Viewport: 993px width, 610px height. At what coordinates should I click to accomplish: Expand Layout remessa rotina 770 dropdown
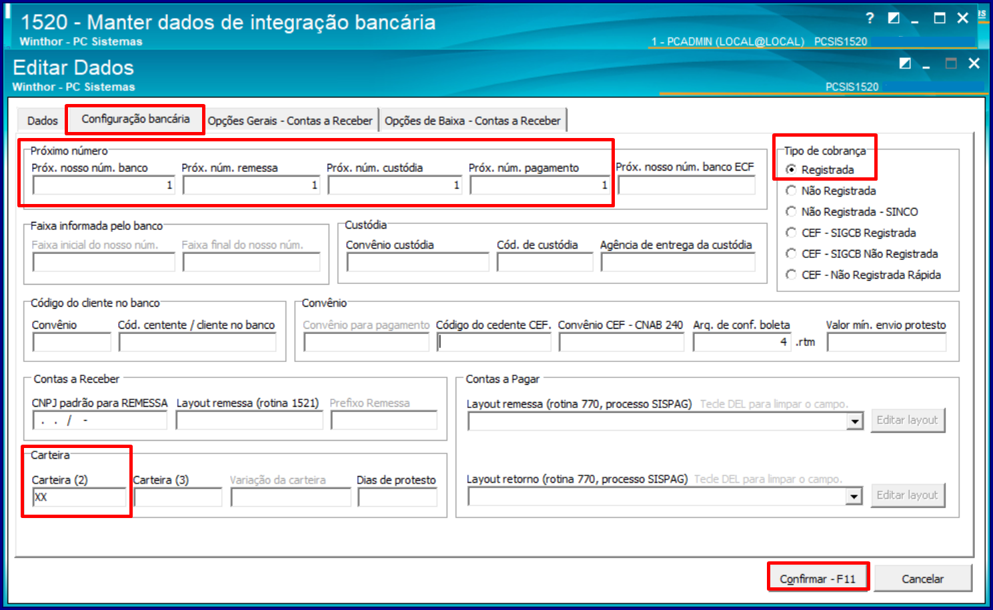854,421
